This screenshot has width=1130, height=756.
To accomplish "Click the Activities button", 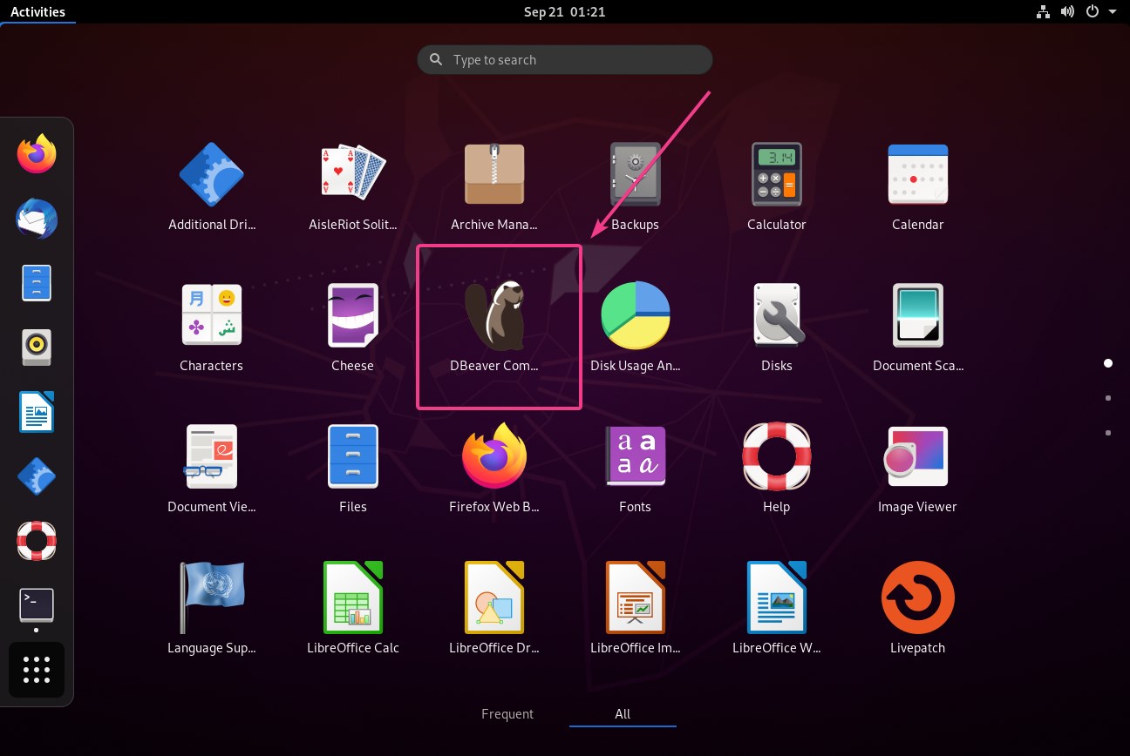I will (37, 12).
